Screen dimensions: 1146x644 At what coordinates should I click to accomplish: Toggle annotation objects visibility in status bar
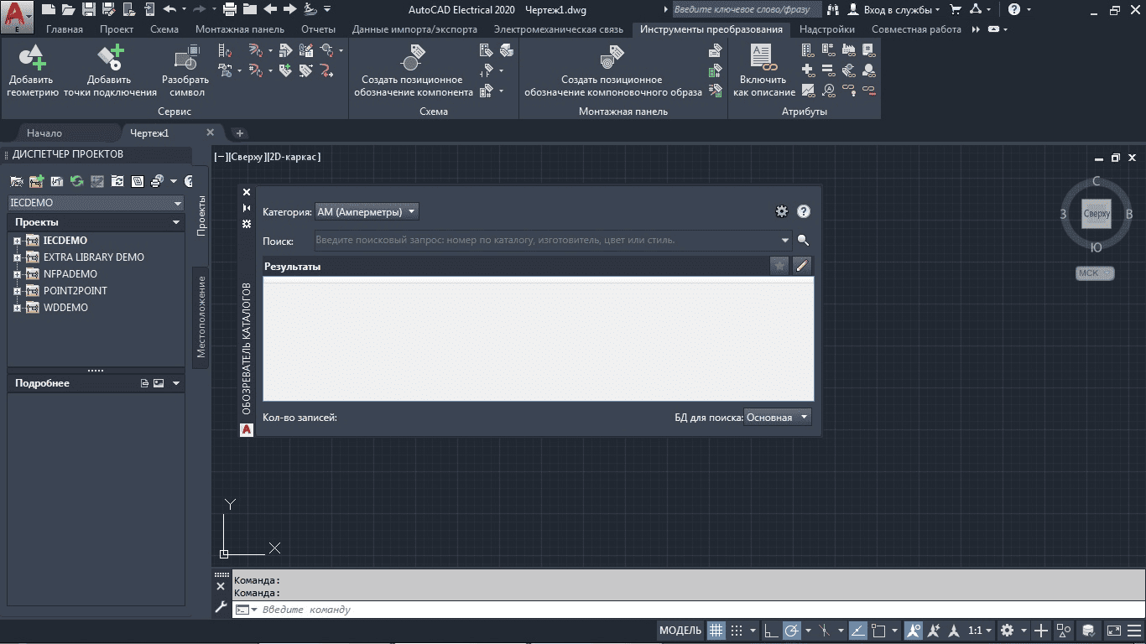tap(914, 630)
